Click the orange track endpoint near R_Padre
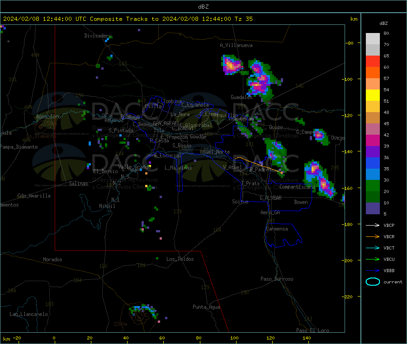Screen dimensions: 407x344 (x=282, y=173)
